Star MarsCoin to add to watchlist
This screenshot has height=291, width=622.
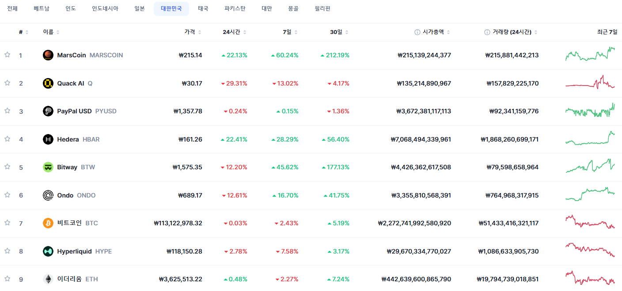(7, 55)
